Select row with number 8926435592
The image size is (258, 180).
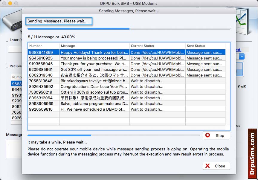point(126,86)
